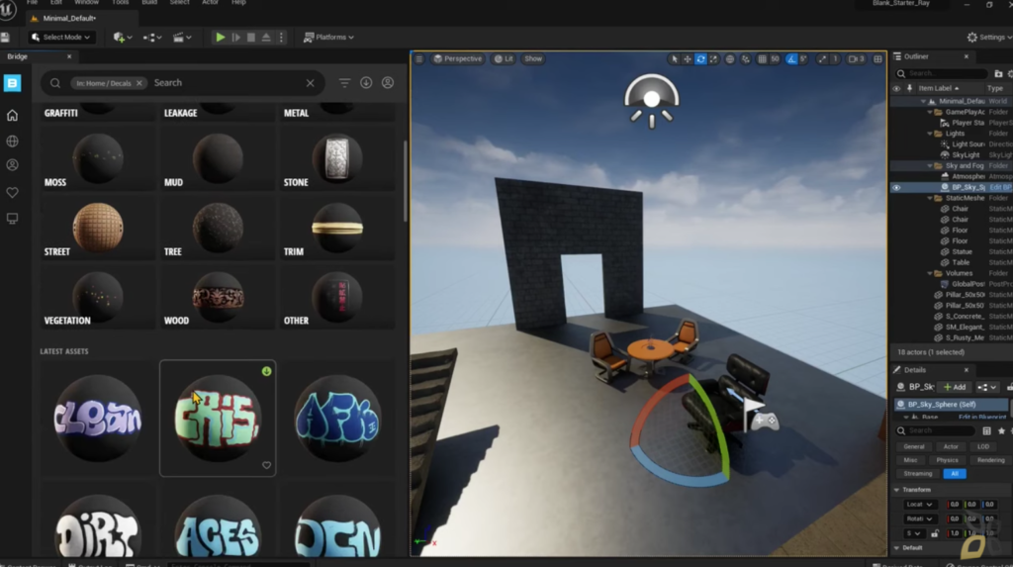1013x567 pixels.
Task: Open the STONE decal category thumbnail
Action: [x=337, y=158]
